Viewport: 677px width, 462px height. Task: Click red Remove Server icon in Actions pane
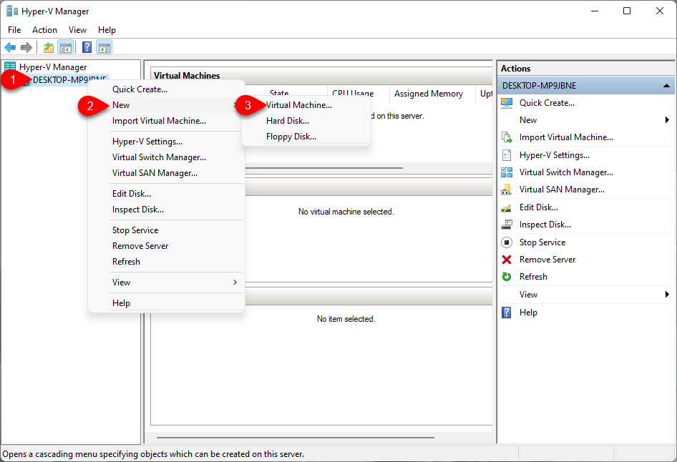[507, 260]
